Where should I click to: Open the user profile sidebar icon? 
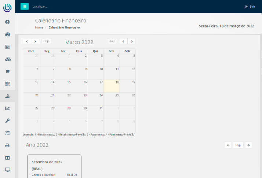coord(7,22)
